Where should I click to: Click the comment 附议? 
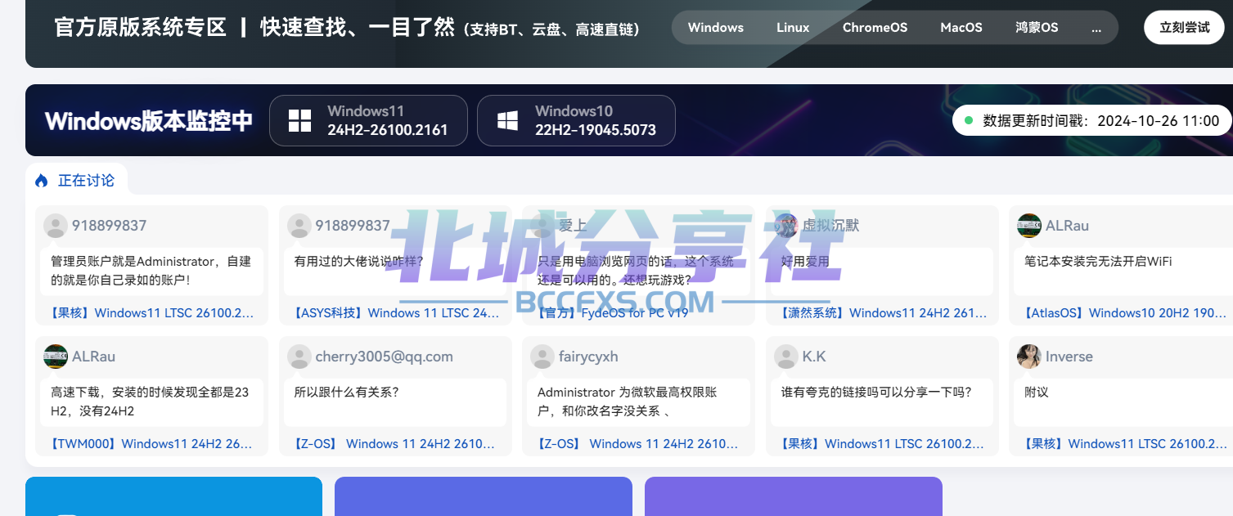click(x=1037, y=393)
